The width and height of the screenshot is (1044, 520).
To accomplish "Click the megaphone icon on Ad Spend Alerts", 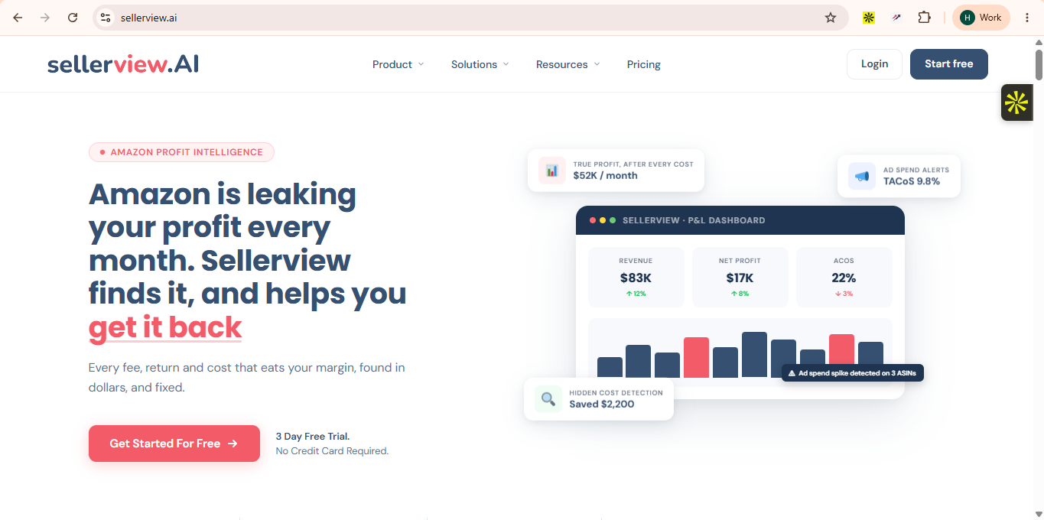I will (x=862, y=176).
